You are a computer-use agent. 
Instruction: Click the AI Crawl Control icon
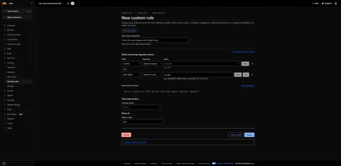[5, 35]
